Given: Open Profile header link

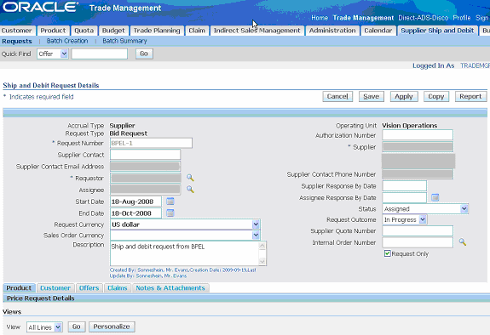Looking at the screenshot, I should (x=462, y=18).
